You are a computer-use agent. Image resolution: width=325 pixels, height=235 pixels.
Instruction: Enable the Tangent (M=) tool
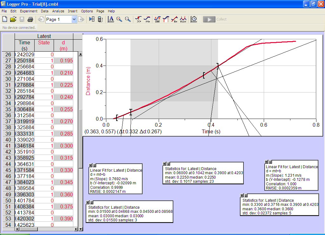pos(147,19)
